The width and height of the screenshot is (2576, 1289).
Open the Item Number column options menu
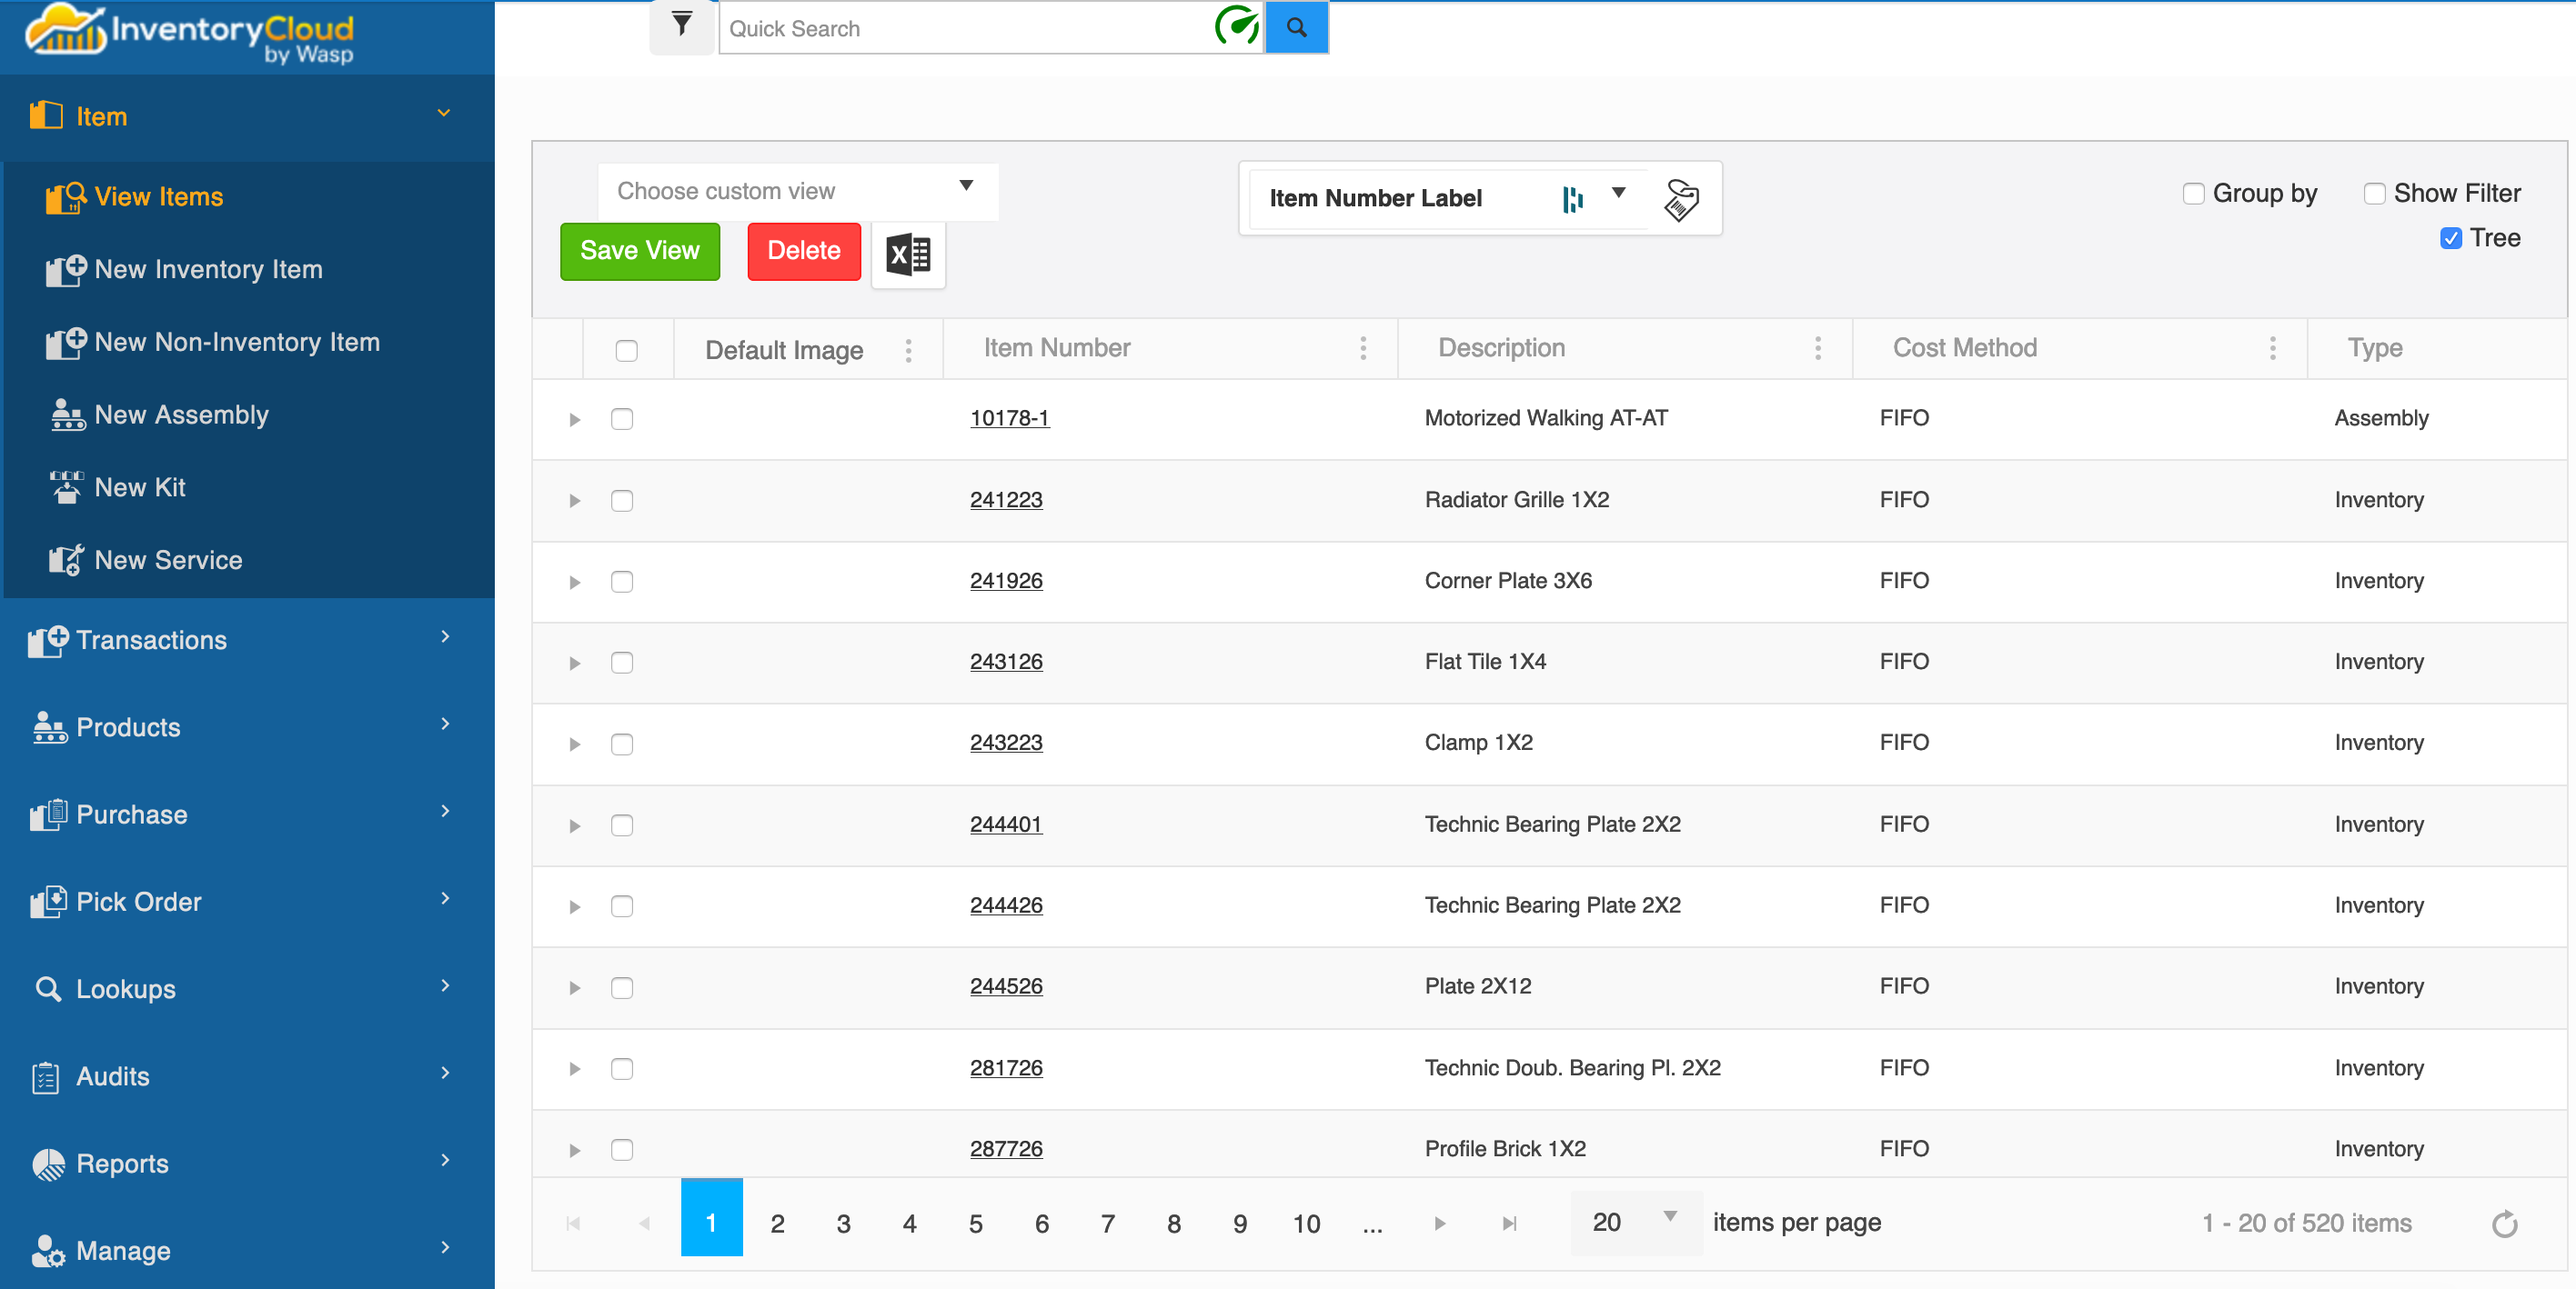tap(1363, 348)
